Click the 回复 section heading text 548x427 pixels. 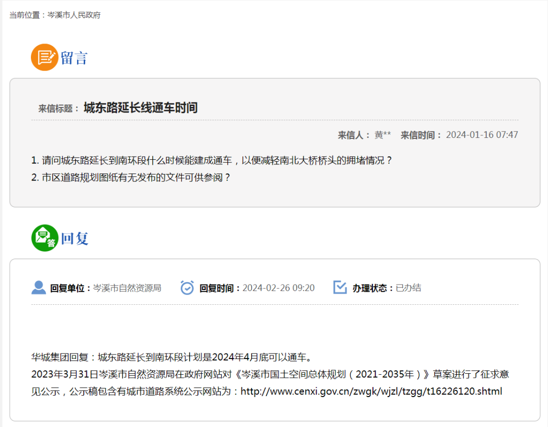click(75, 238)
